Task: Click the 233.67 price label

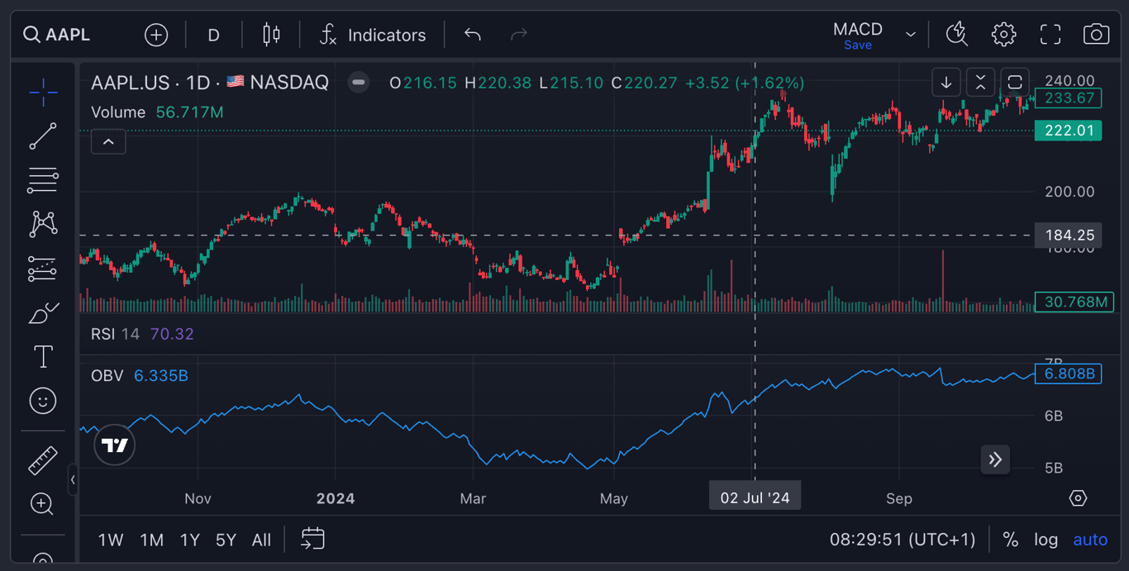Action: 1068,98
